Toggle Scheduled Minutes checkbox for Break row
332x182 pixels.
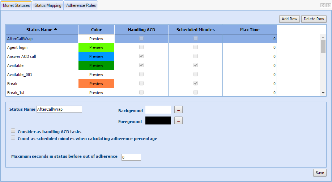tap(196, 84)
